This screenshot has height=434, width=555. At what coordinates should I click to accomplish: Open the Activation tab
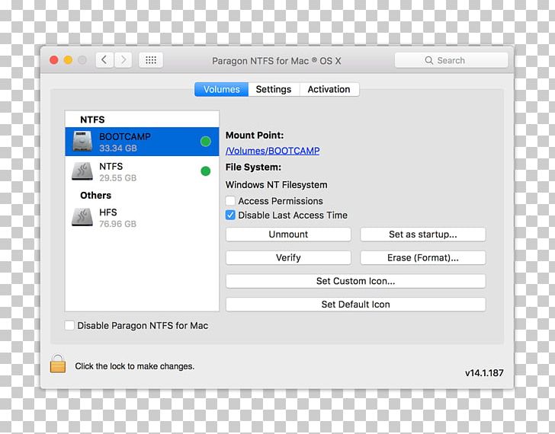point(329,89)
